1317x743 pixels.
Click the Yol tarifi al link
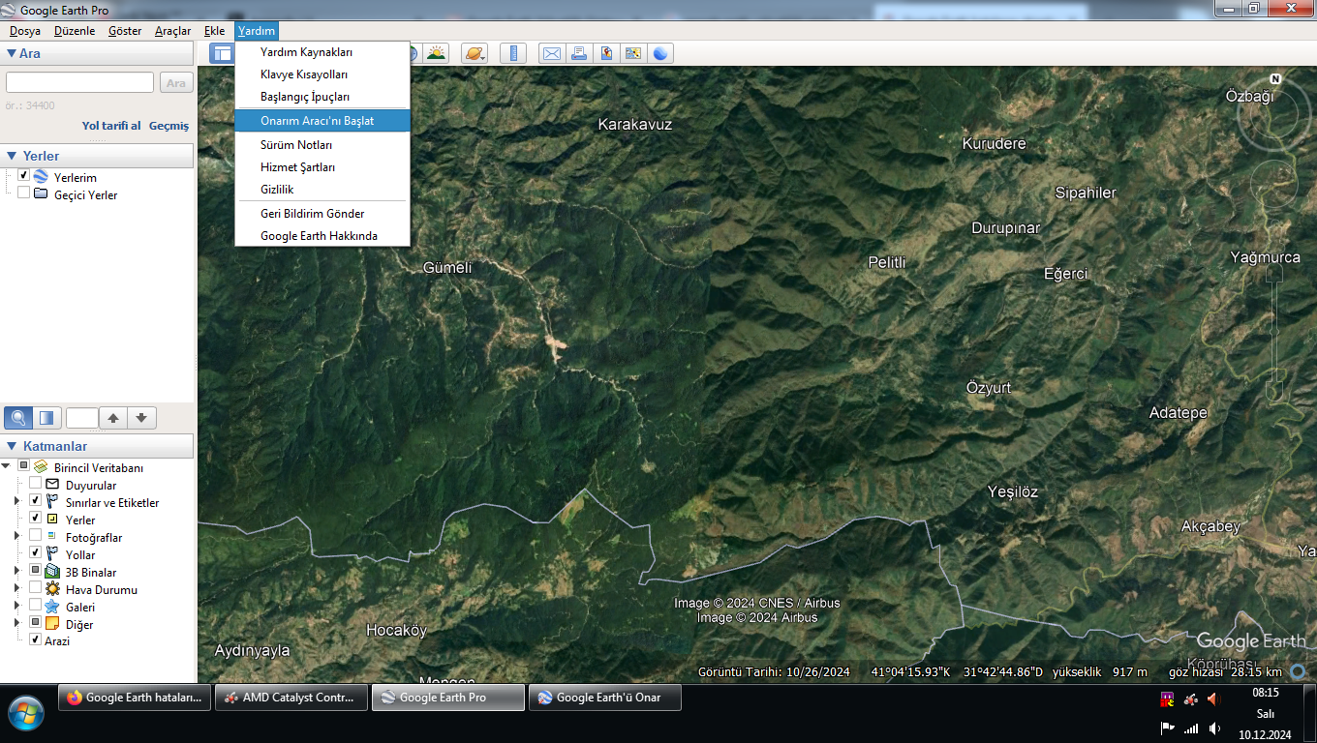click(111, 126)
